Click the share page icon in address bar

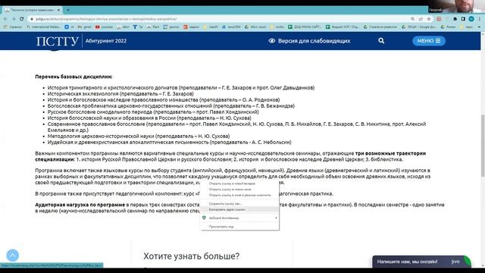(421, 19)
